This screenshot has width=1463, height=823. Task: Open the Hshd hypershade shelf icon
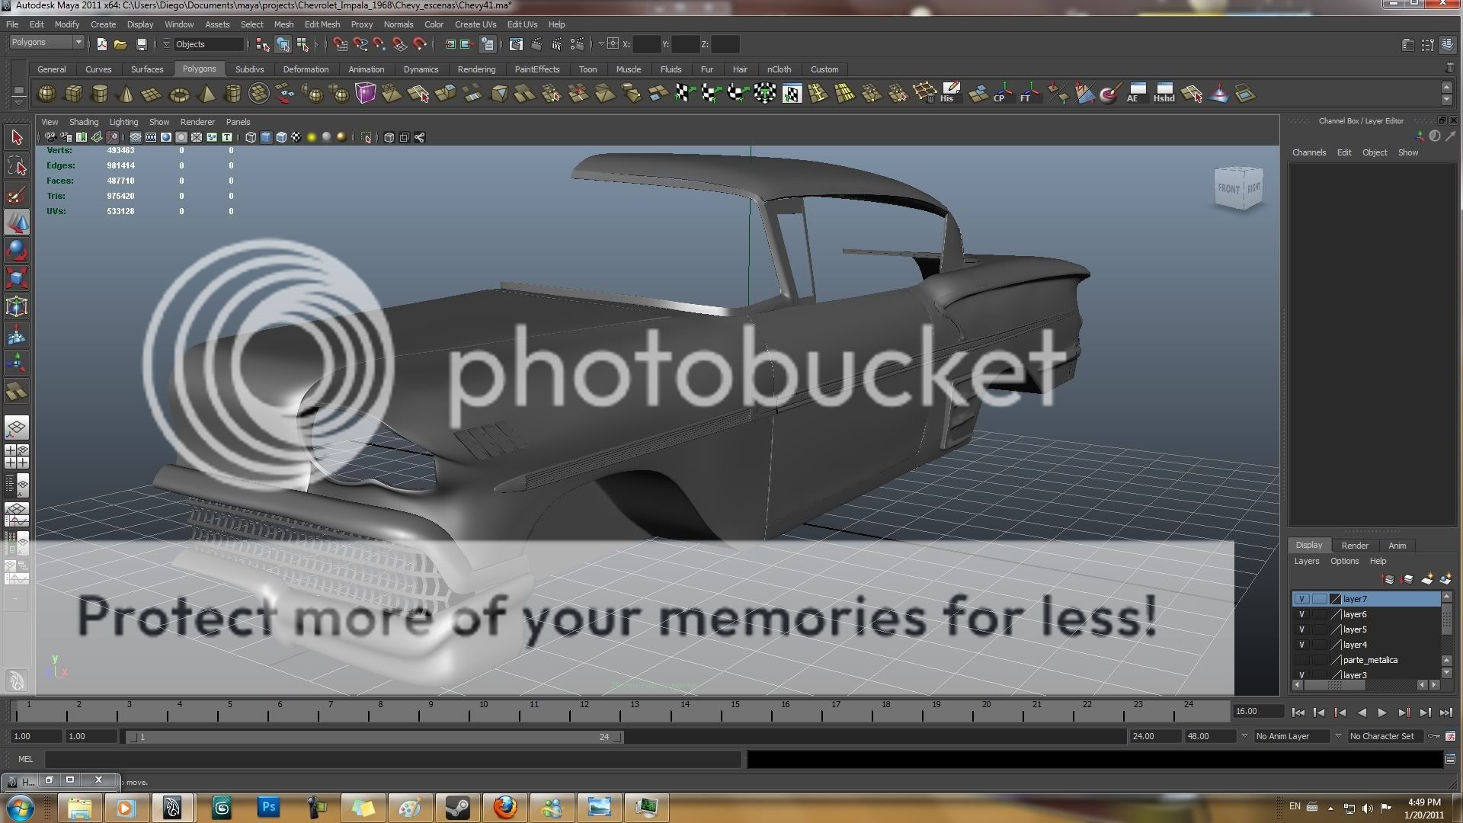pyautogui.click(x=1164, y=93)
